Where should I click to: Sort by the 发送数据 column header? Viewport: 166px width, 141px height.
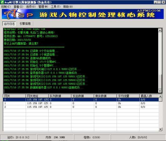[x=83, y=96]
